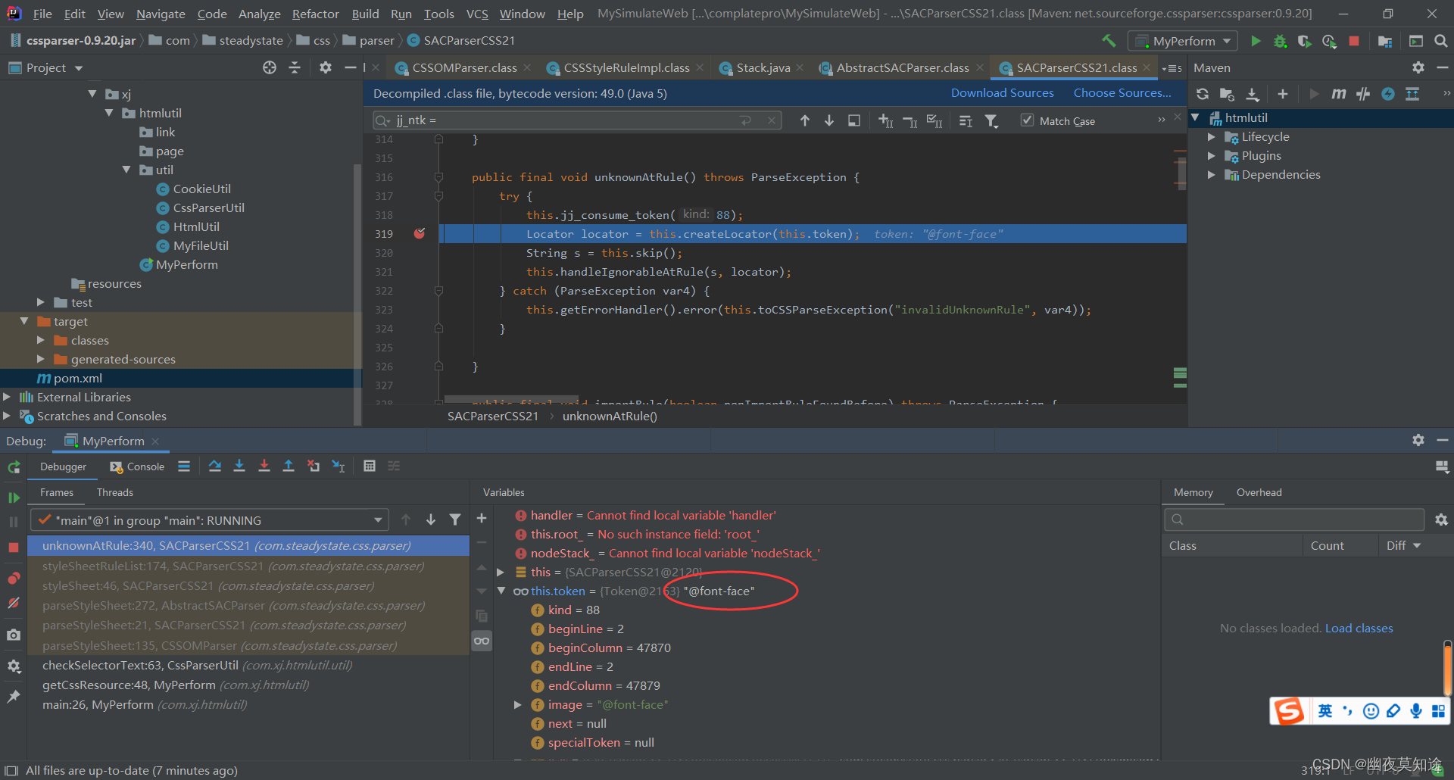The image size is (1454, 780).
Task: Expand Lifecycle node in Maven panel
Action: [1212, 137]
